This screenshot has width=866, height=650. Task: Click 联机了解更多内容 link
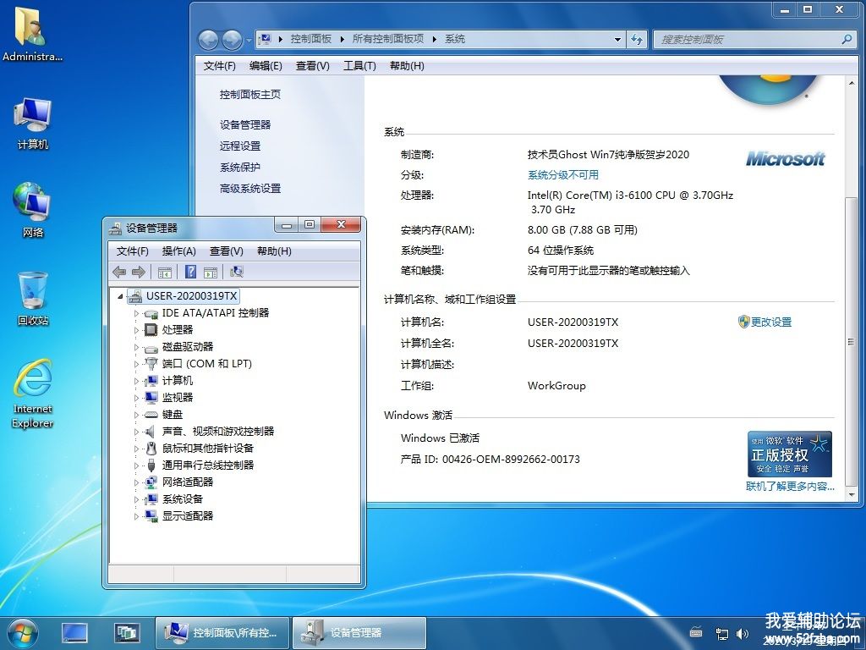click(790, 487)
